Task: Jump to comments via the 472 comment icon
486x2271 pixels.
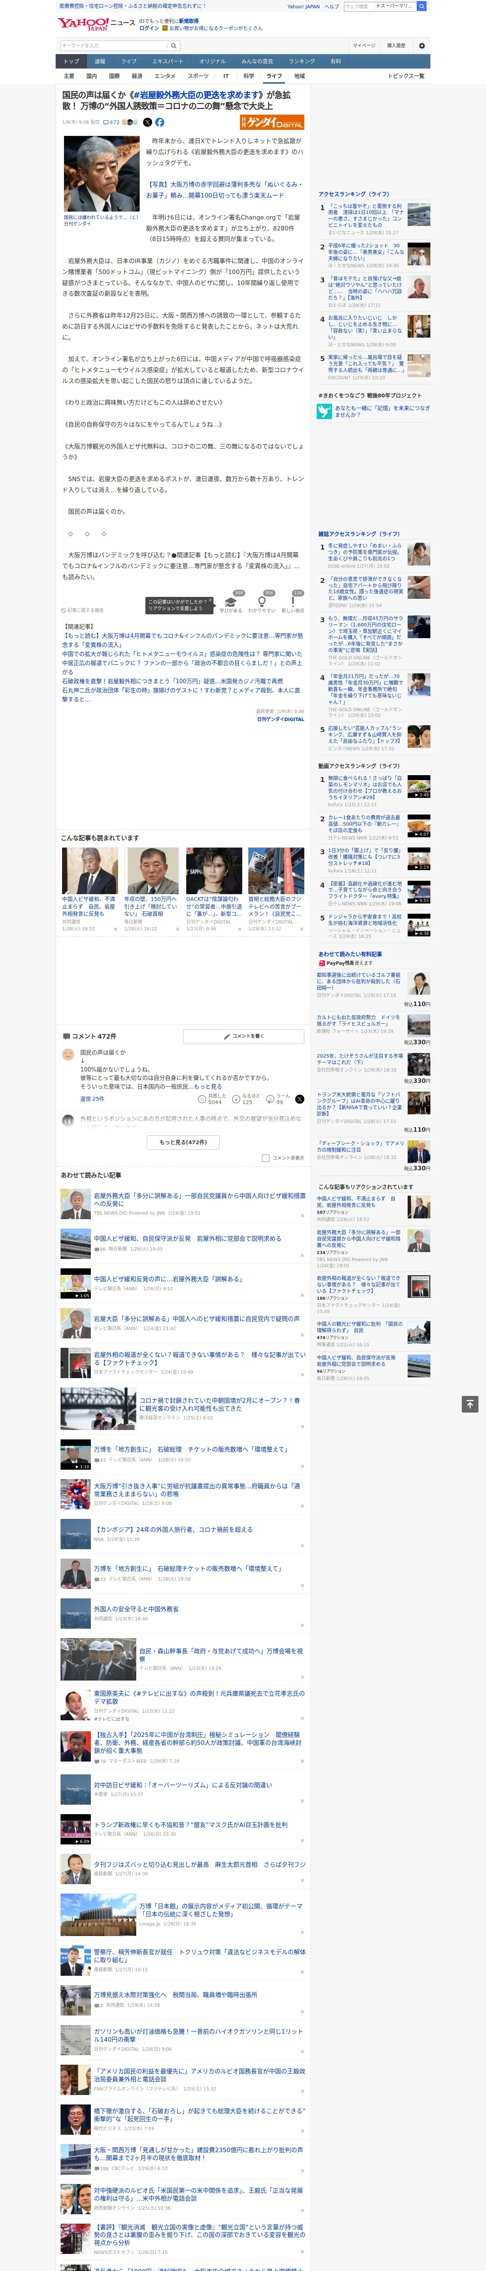Action: [x=111, y=123]
